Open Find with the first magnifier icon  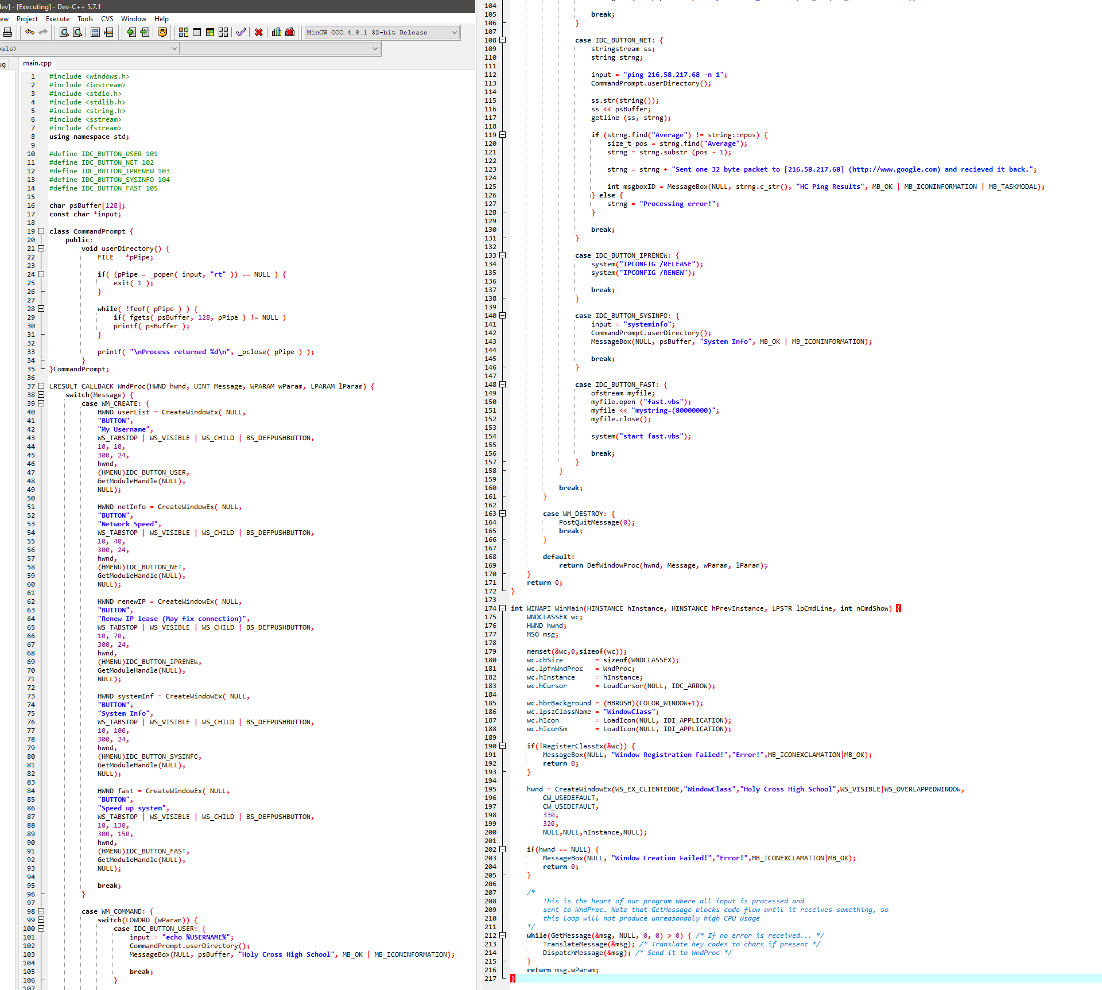pos(64,32)
